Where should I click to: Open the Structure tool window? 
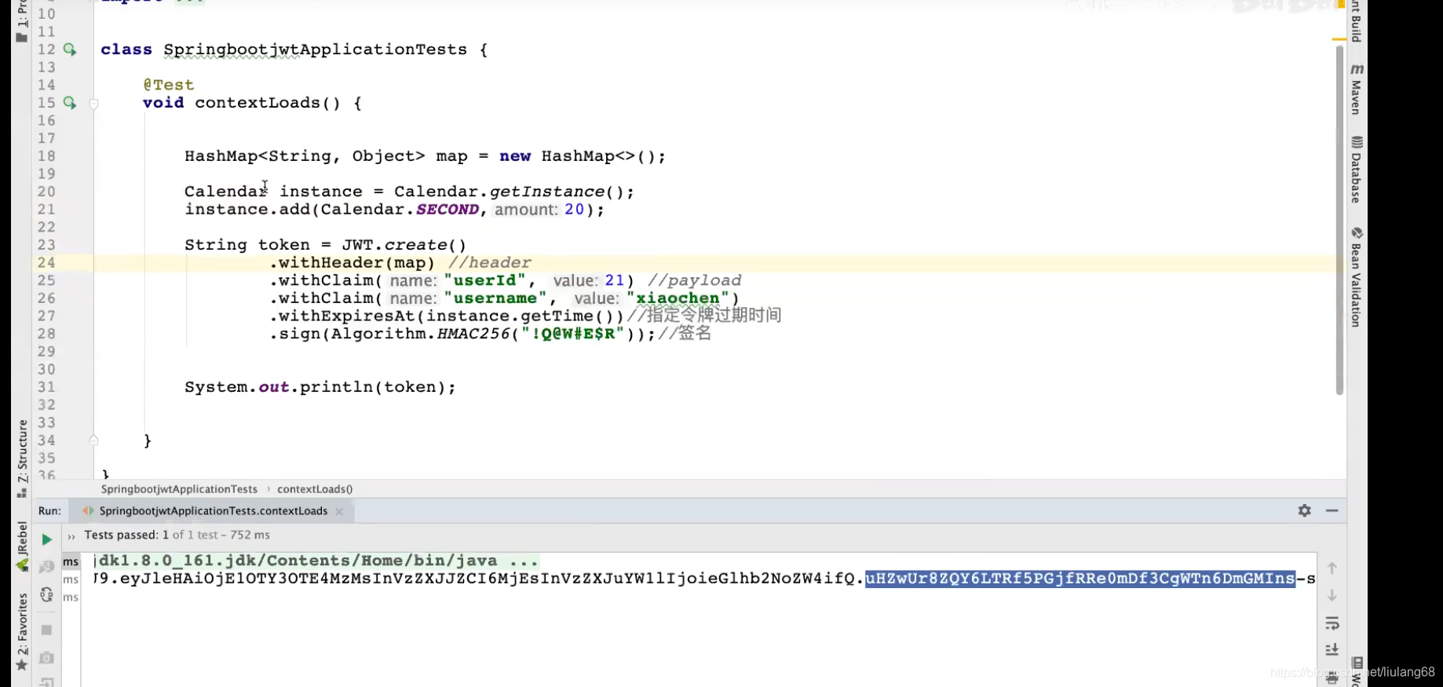22,459
